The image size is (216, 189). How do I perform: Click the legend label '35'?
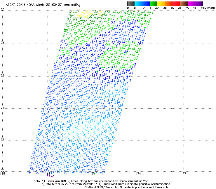point(180,8)
